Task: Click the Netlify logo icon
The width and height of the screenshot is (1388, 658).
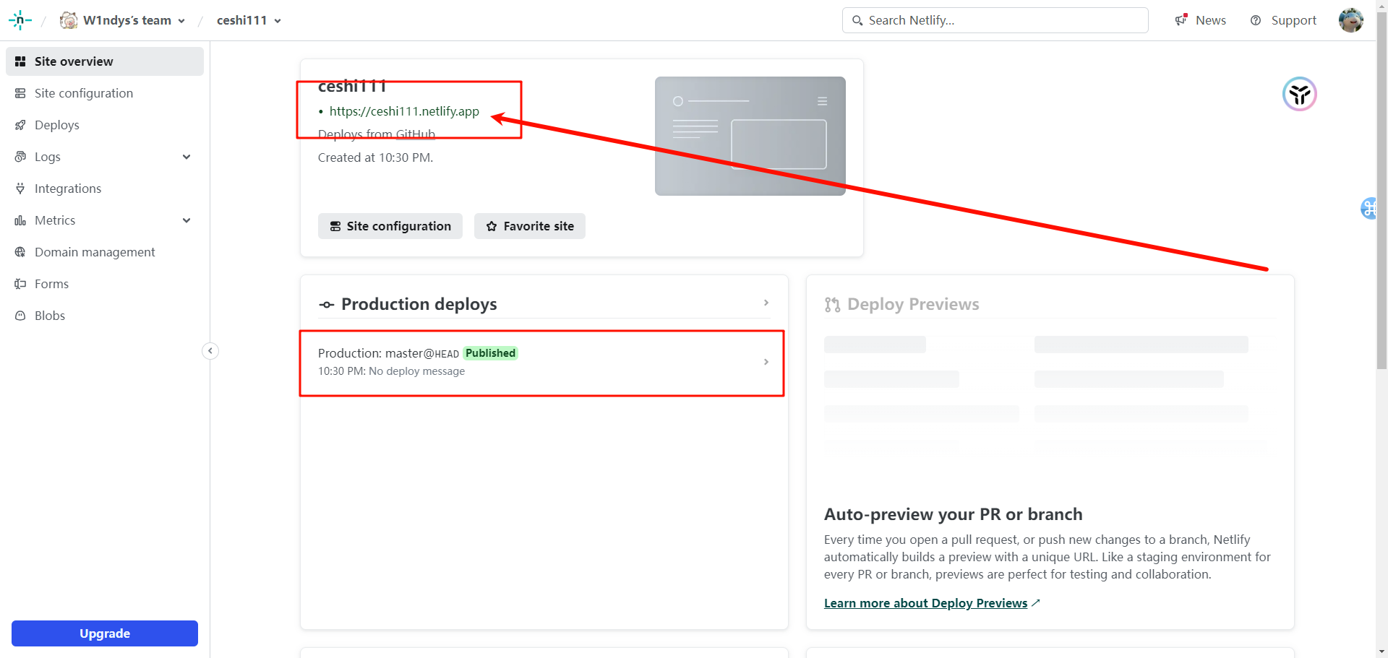Action: click(x=20, y=20)
